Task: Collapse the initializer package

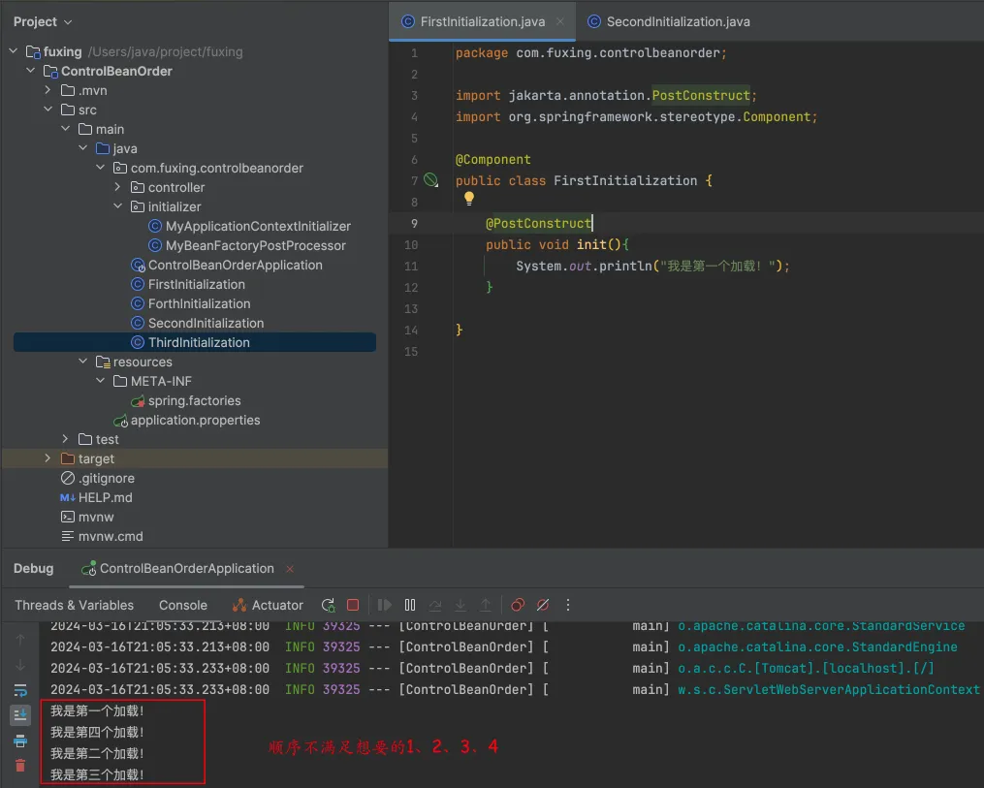Action: (117, 206)
